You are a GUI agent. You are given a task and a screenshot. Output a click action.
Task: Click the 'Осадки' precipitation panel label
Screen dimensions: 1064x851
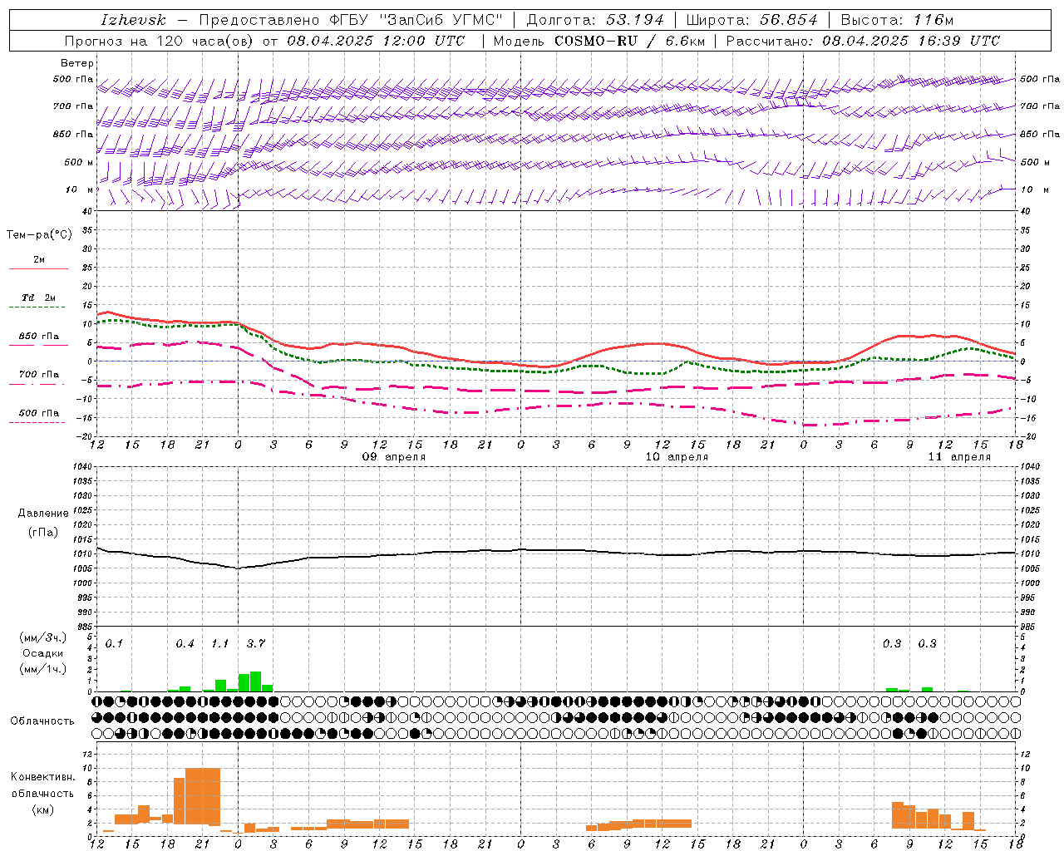pos(42,653)
